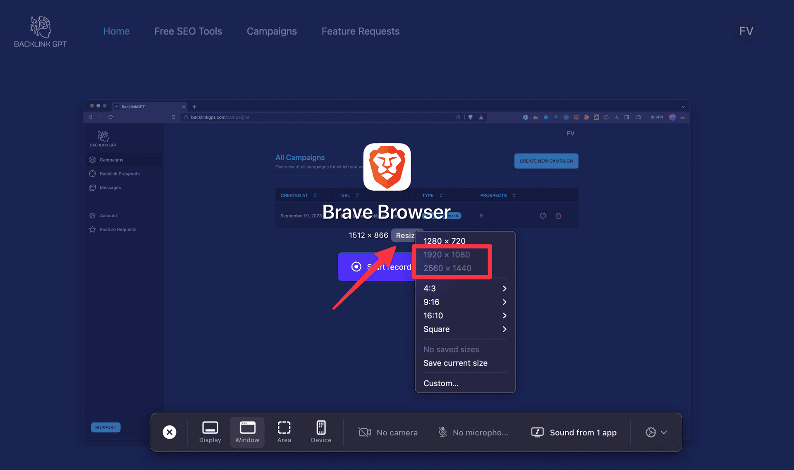Screen dimensions: 794x470
Task: Sort by Type column
Action: 432,195
